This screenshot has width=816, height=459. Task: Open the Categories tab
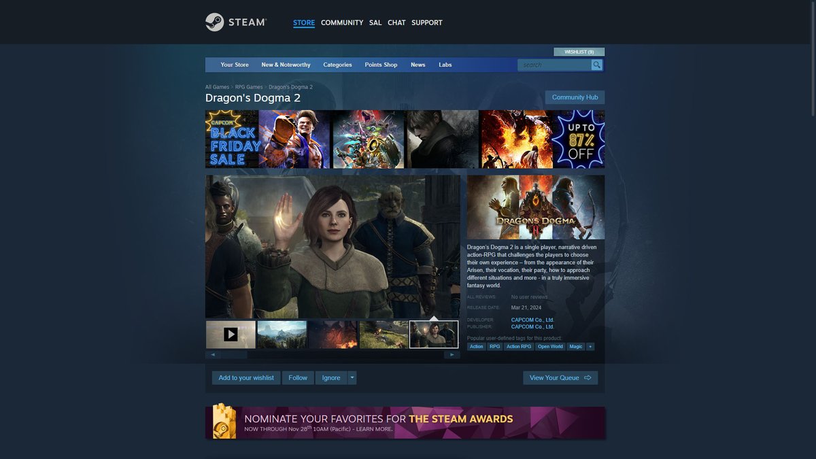click(337, 65)
